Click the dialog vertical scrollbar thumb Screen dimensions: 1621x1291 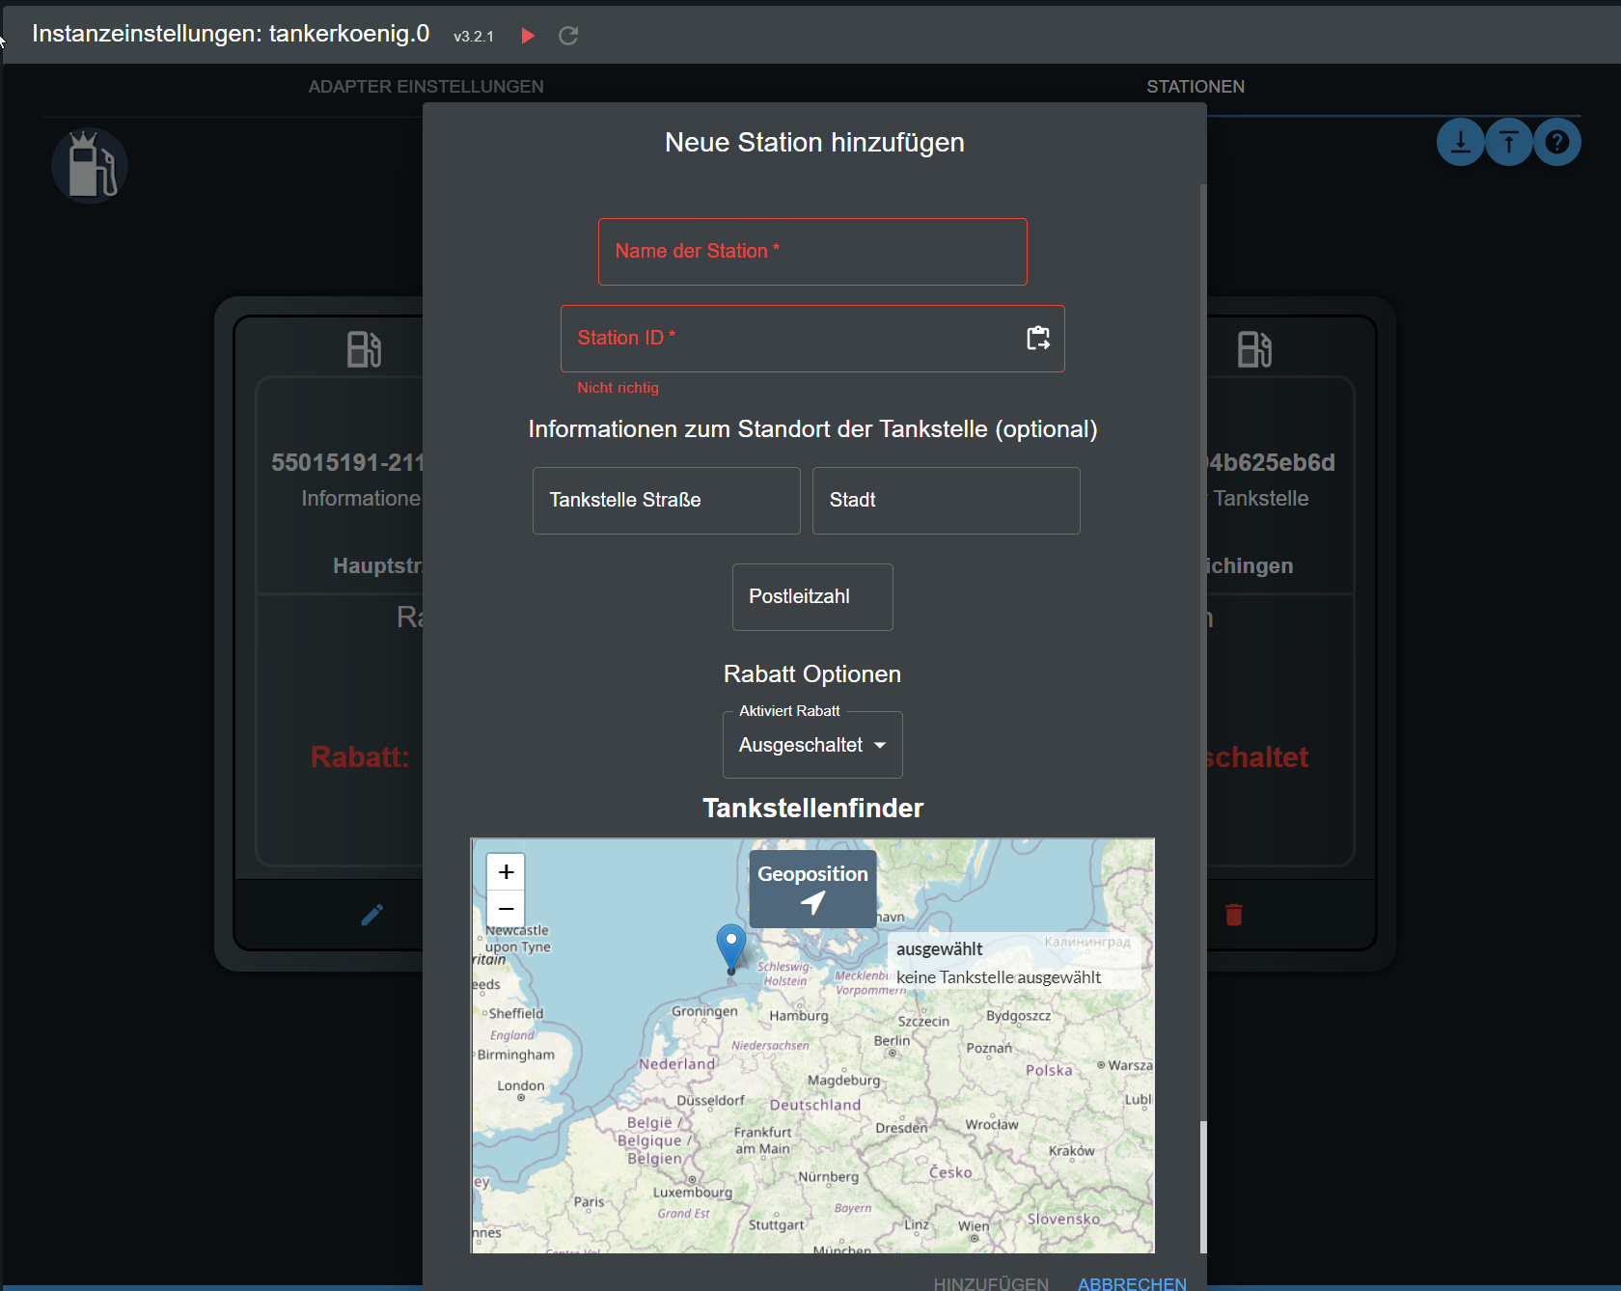tap(1203, 1187)
